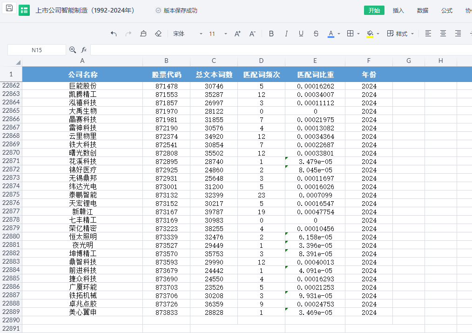Apply the font color A icon

331,34
